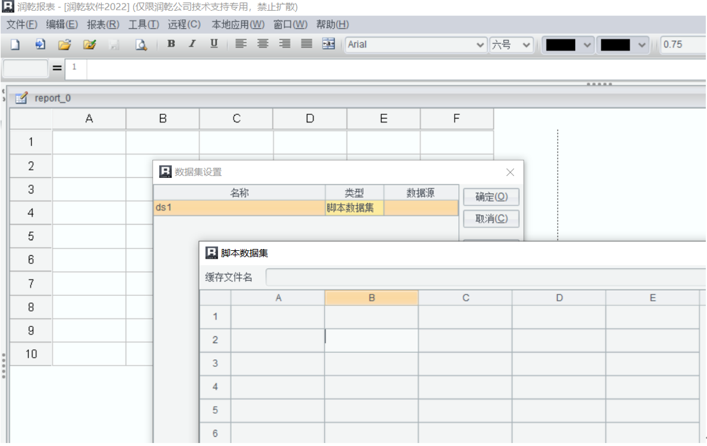Click cell C4 in the 脚本数据集 grid
The image size is (707, 446).
coord(466,387)
